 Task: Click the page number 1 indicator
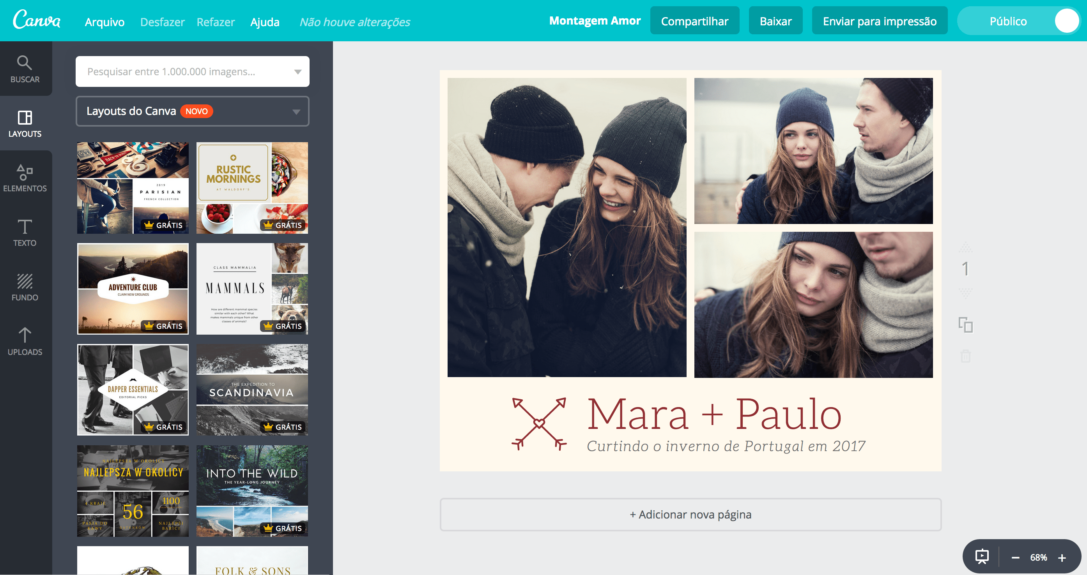tap(965, 269)
